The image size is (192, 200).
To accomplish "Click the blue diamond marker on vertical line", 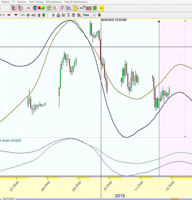I will [159, 21].
